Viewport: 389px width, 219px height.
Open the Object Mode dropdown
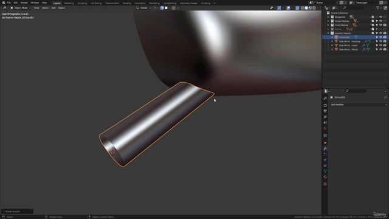pos(21,8)
